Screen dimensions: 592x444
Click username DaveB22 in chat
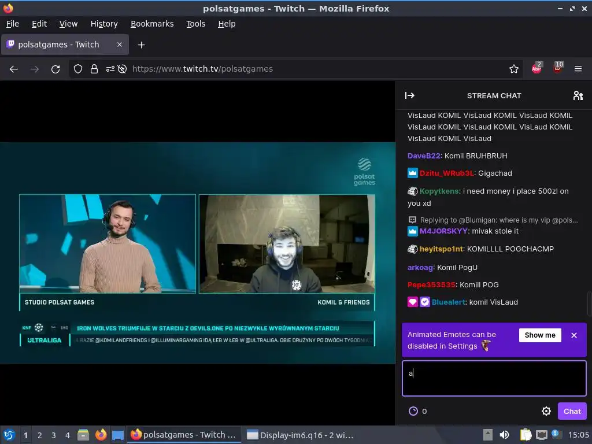[x=424, y=156]
